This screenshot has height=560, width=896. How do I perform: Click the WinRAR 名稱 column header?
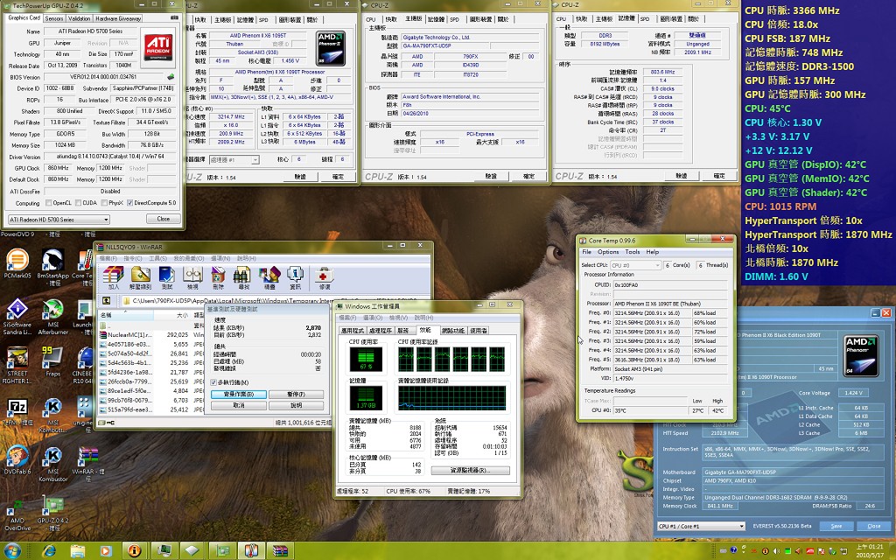(126, 315)
